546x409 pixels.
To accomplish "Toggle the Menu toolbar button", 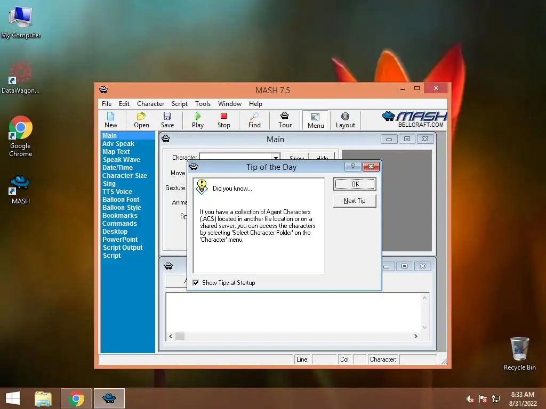I will (316, 120).
